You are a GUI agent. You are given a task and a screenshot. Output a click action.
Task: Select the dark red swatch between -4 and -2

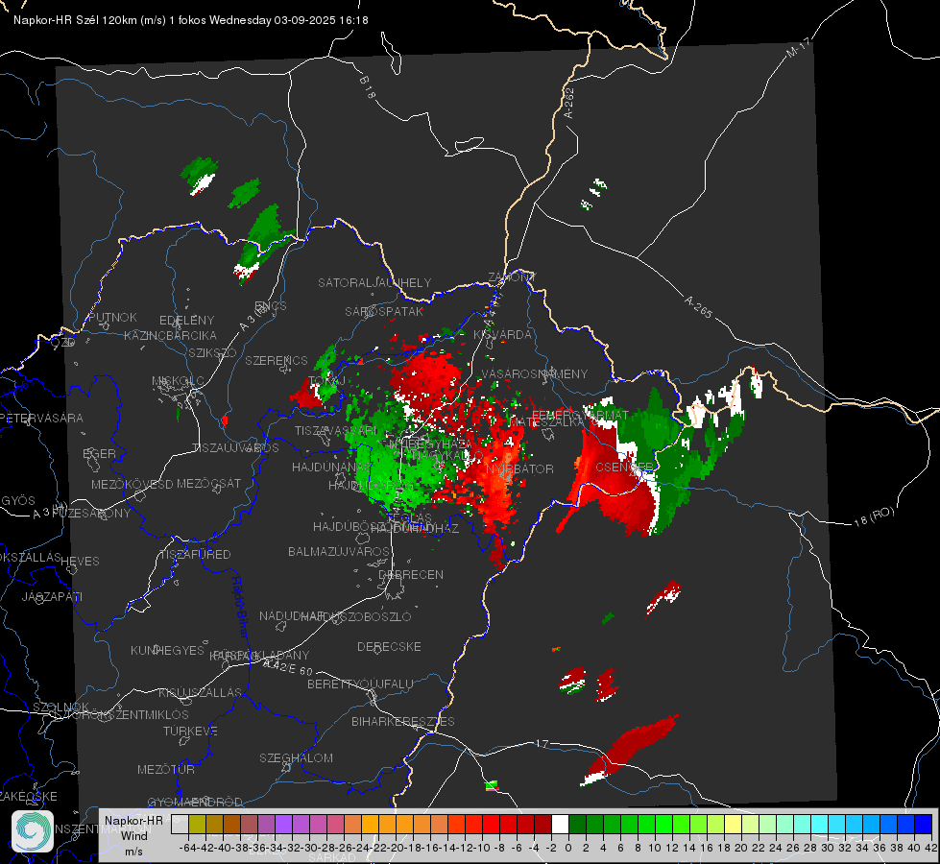click(542, 824)
